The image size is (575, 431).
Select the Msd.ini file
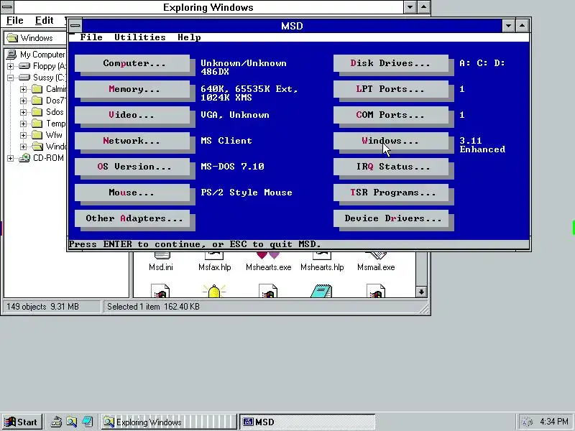click(161, 262)
